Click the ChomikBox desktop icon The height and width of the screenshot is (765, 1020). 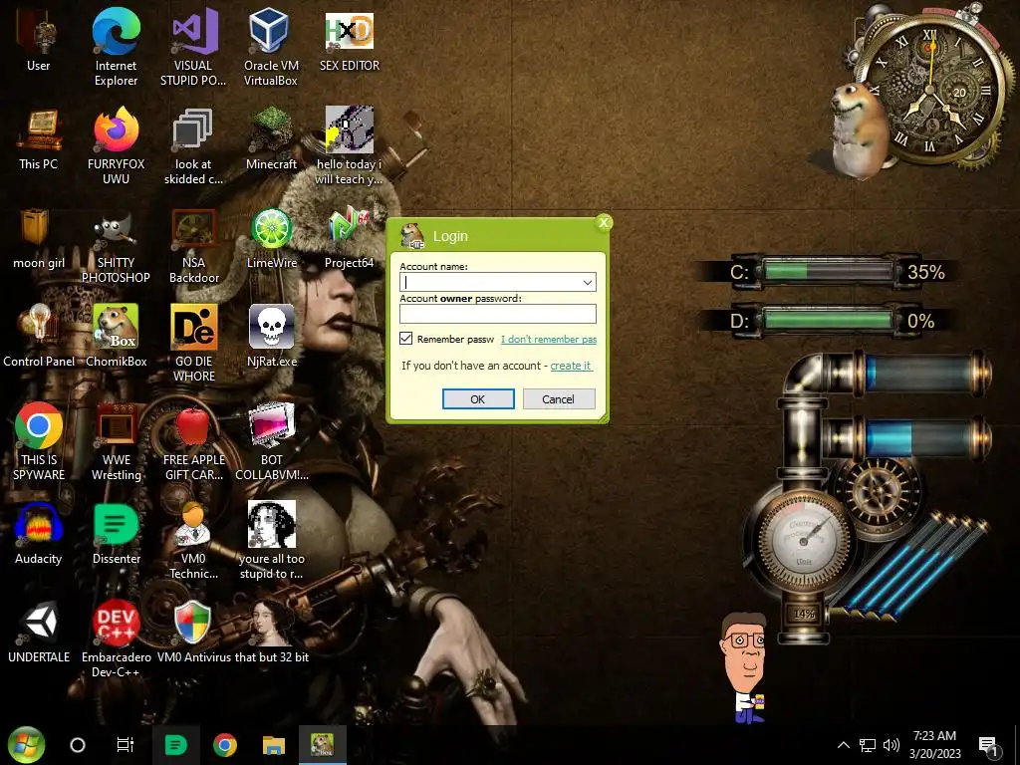point(116,337)
